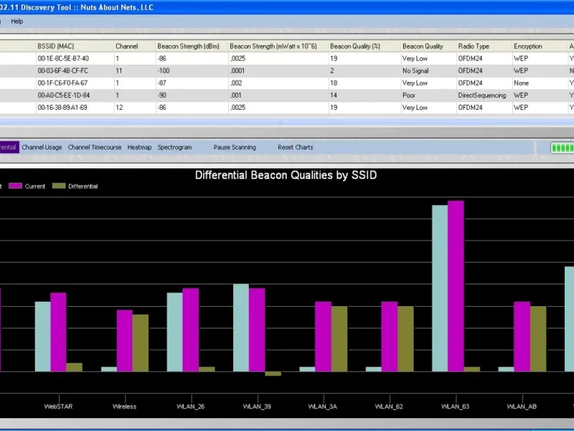Click the WLAN_39 axis label
This screenshot has width=574, height=431.
pos(257,407)
